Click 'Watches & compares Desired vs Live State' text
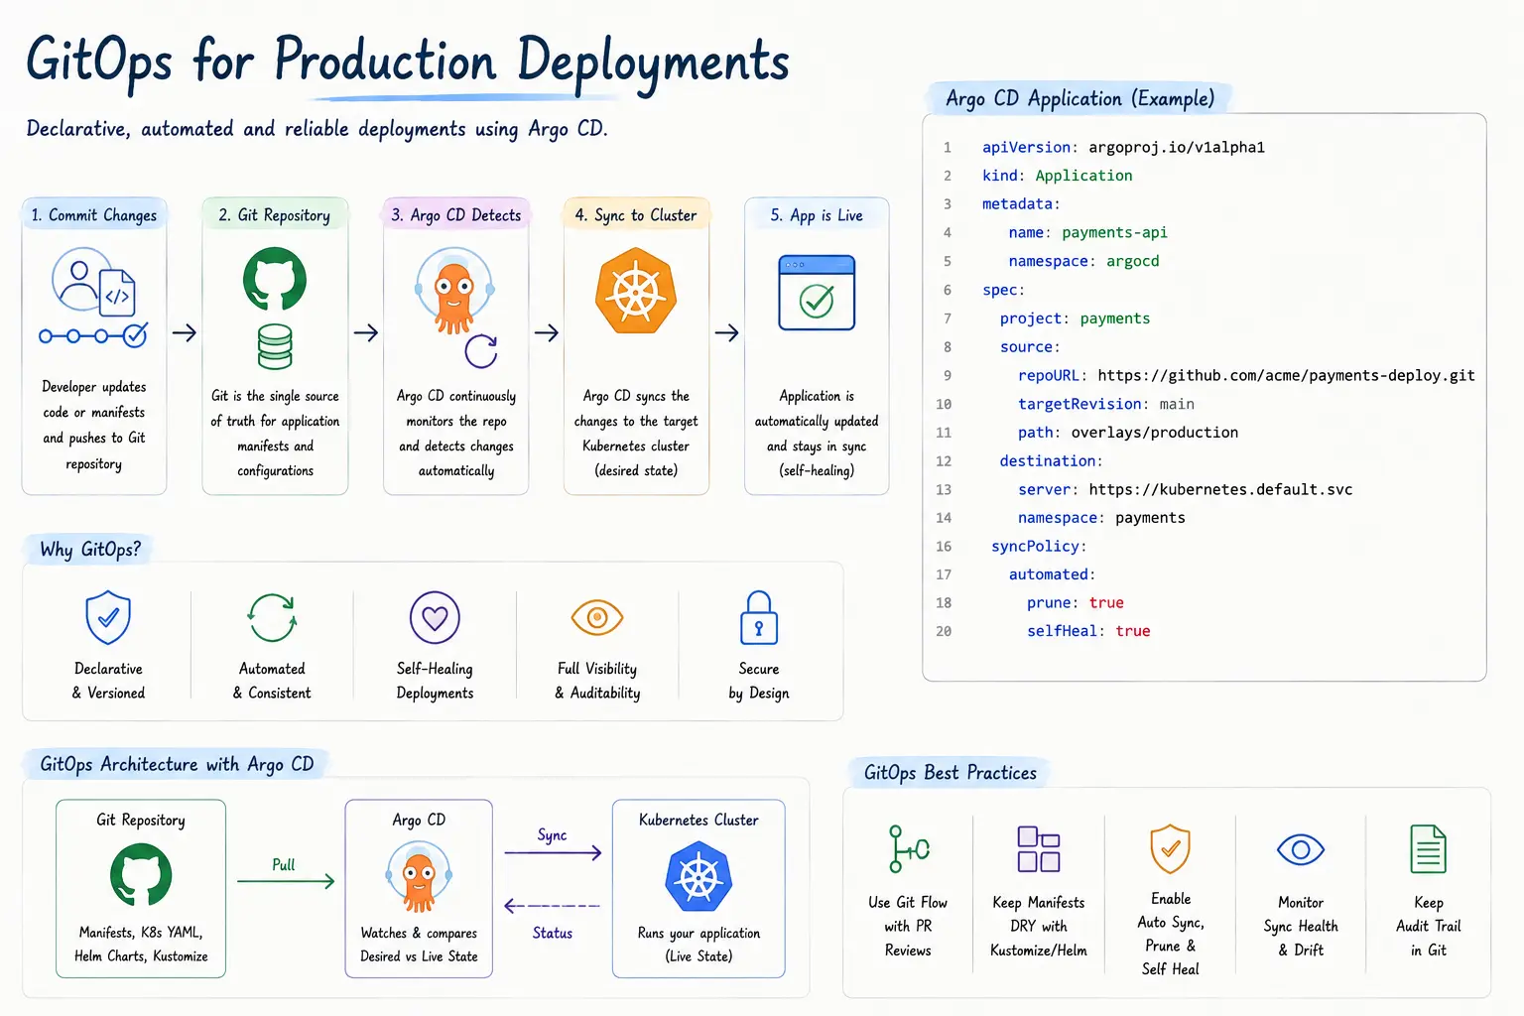Viewport: 1524px width, 1016px height. (419, 945)
